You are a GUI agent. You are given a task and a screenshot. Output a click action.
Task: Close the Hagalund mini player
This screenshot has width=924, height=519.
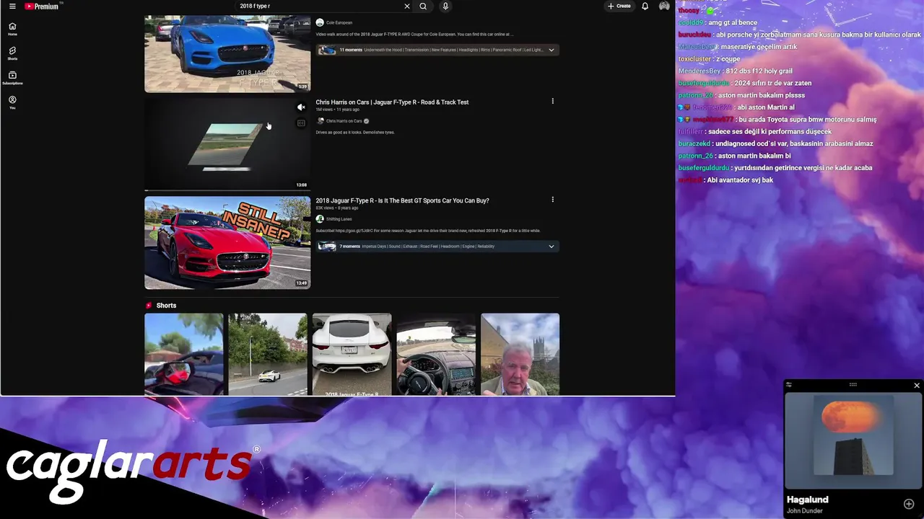[917, 386]
